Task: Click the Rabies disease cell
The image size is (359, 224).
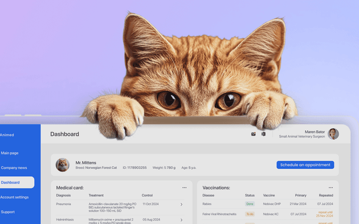Action: (207, 204)
